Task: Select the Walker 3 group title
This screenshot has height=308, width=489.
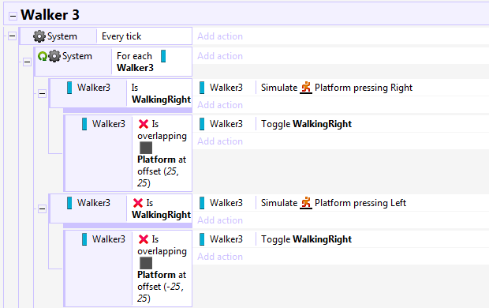Action: point(50,15)
